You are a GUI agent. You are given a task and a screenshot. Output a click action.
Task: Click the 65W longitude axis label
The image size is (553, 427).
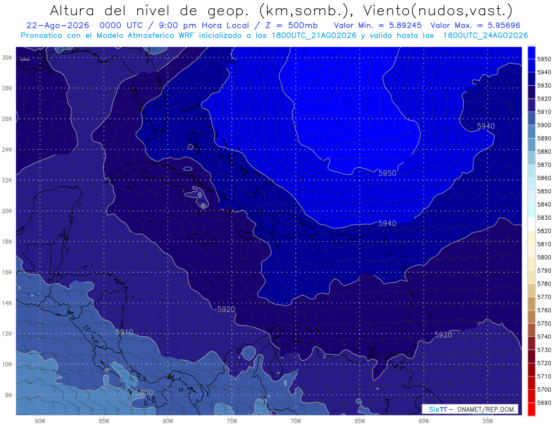pyautogui.click(x=360, y=421)
